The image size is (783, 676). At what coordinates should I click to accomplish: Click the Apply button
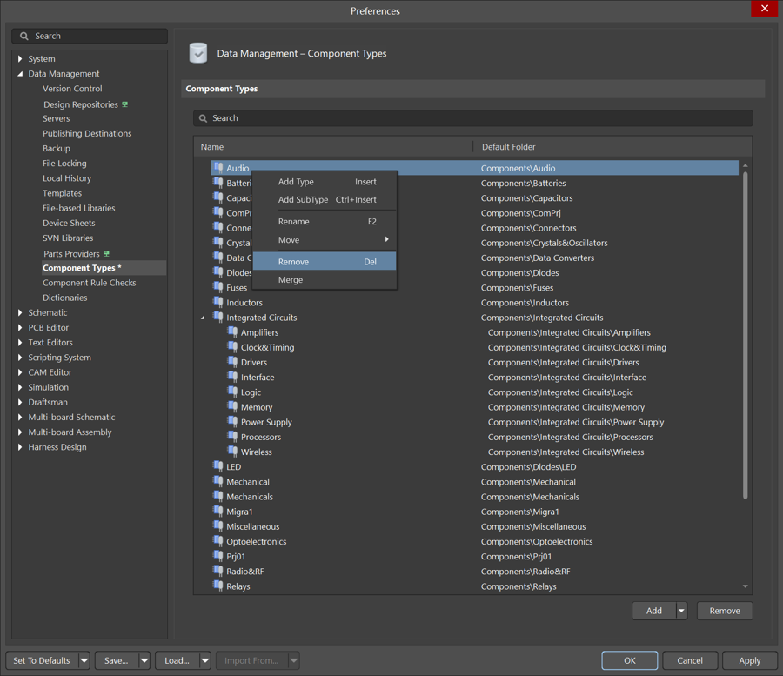750,660
